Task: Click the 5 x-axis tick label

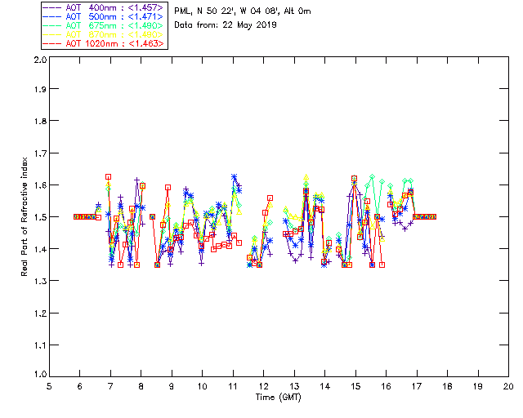Action: click(x=49, y=386)
